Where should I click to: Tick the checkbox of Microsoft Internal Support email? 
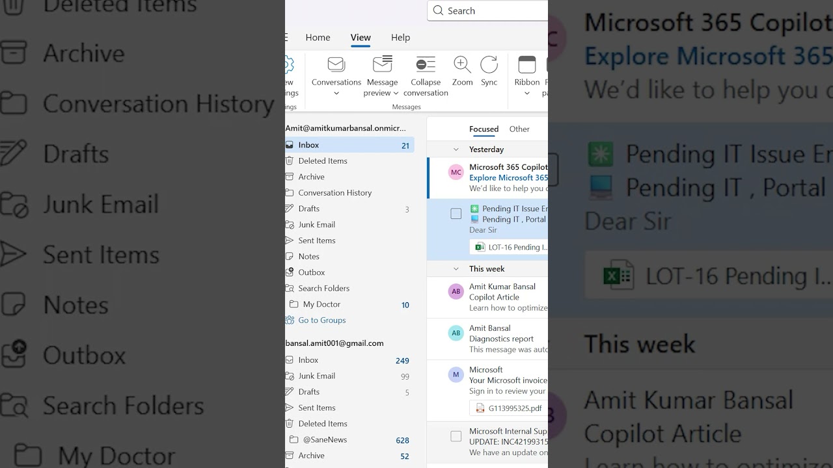456,436
